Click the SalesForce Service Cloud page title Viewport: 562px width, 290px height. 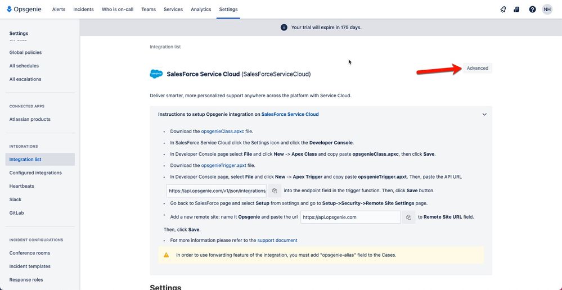tap(239, 74)
